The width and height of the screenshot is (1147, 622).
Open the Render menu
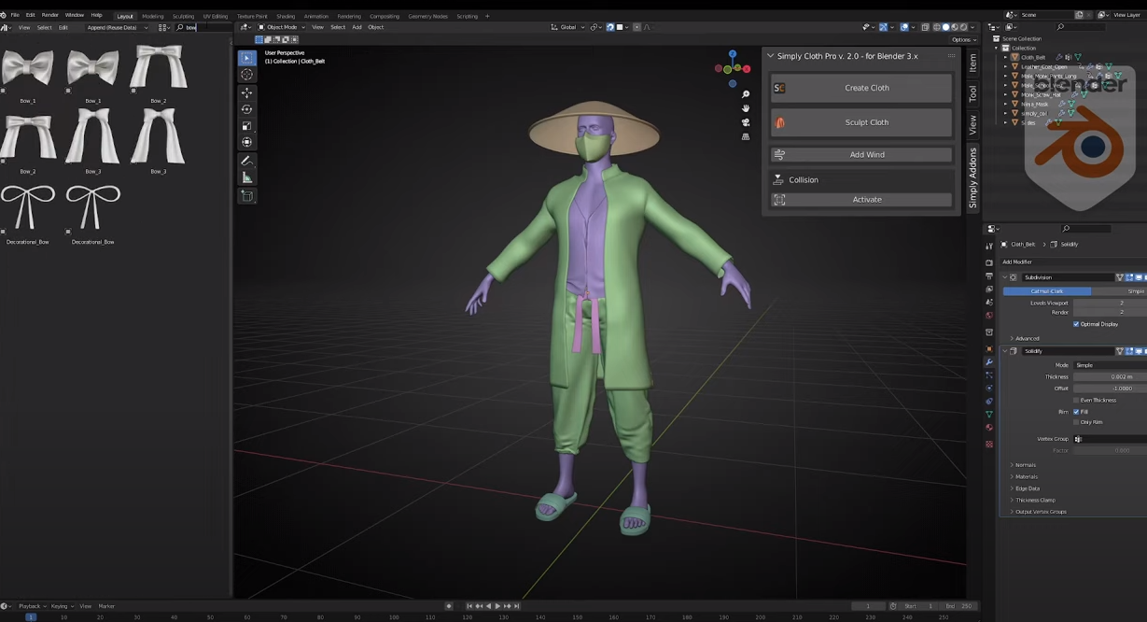click(50, 15)
